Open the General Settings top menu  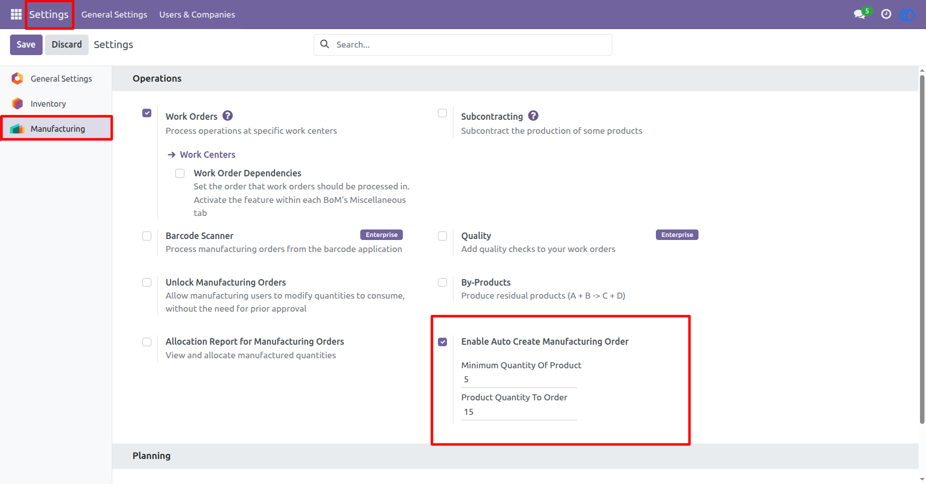(114, 15)
